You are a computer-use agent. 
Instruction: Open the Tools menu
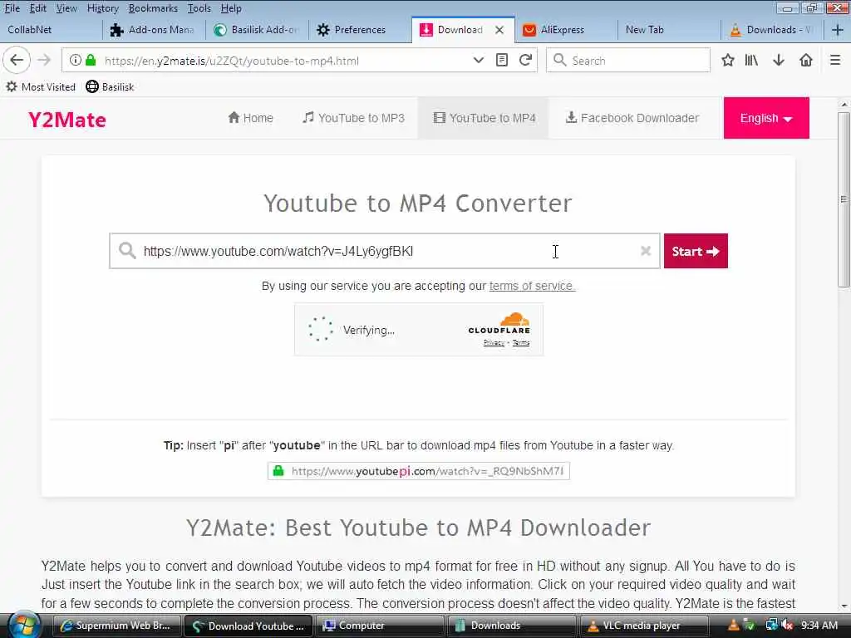pos(199,8)
